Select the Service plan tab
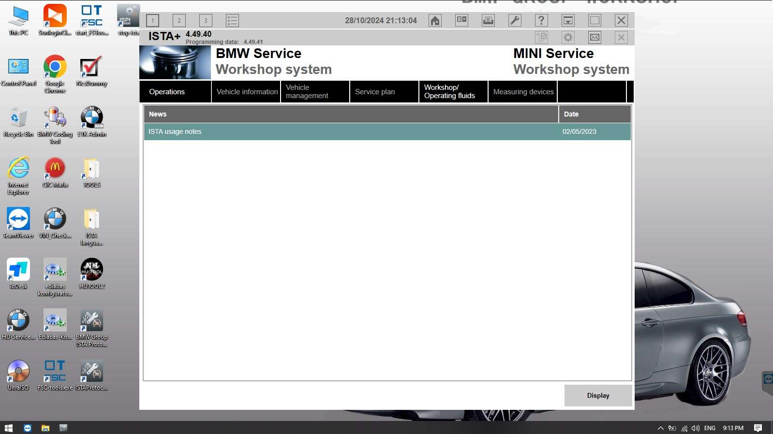The width and height of the screenshot is (773, 434). (x=385, y=92)
